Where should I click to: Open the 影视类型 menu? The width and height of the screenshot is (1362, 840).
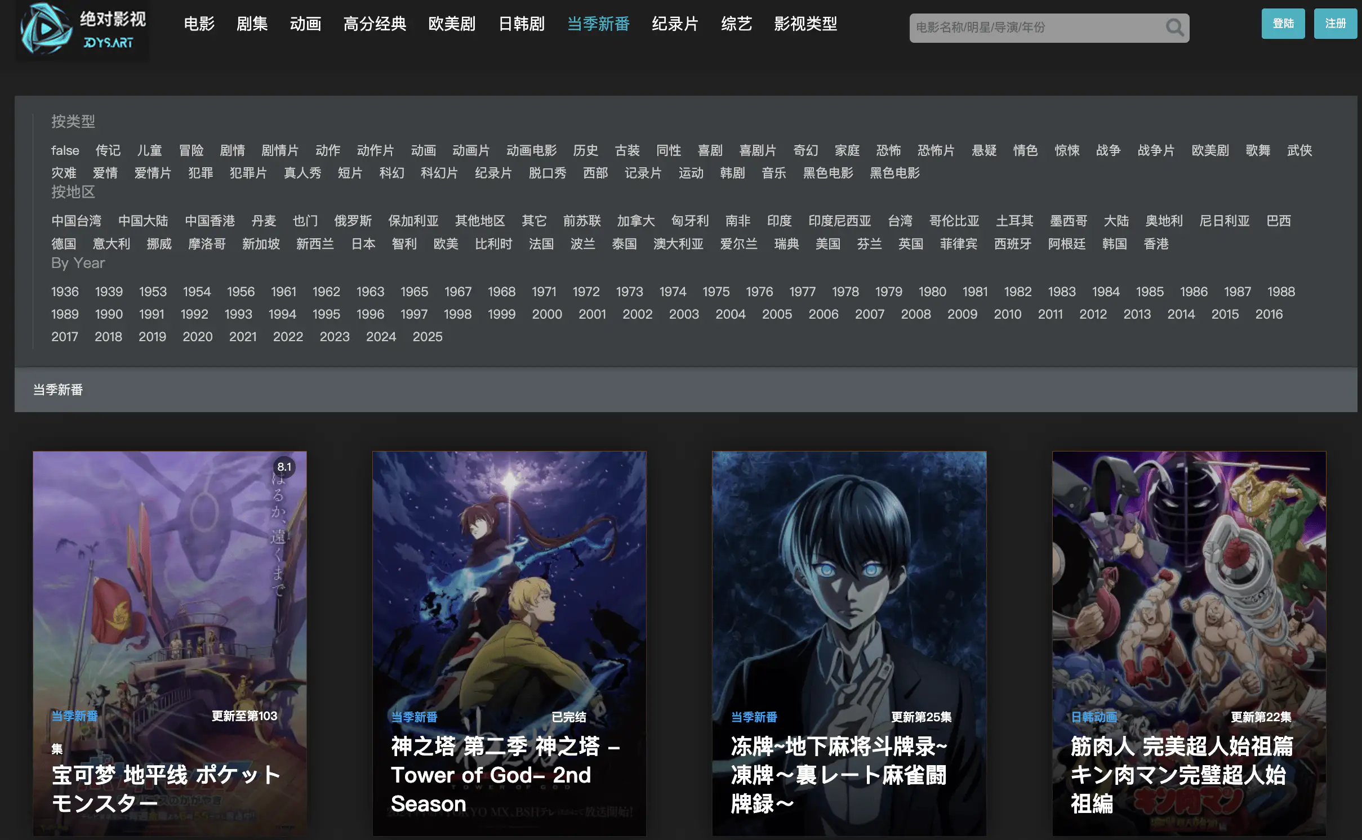[805, 24]
